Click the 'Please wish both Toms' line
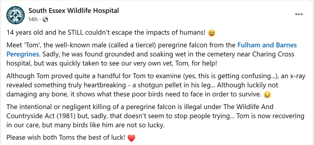Viewport: 314px width, 145px height. 66,137
